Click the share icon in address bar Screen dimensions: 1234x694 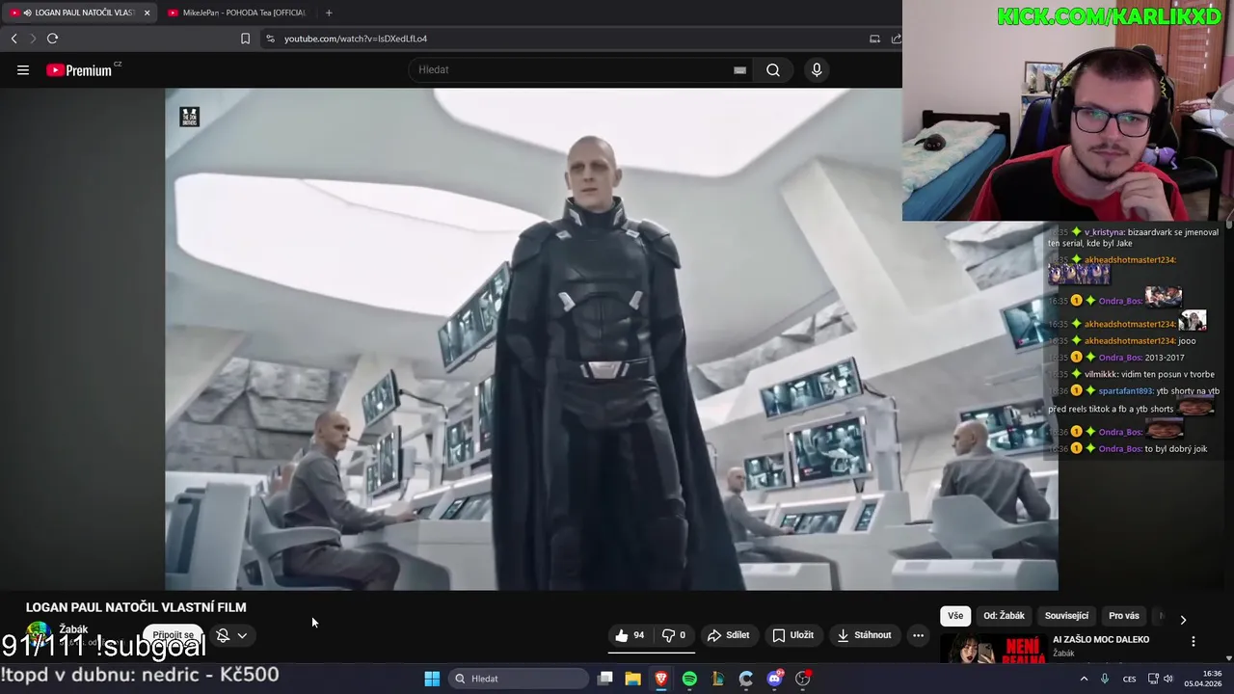(896, 39)
